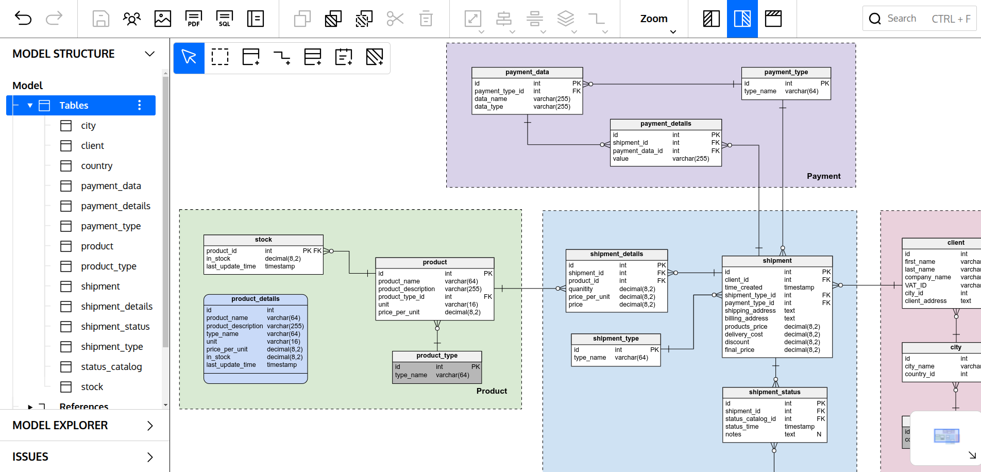
Task: Toggle the left panel only layout
Action: [712, 19]
